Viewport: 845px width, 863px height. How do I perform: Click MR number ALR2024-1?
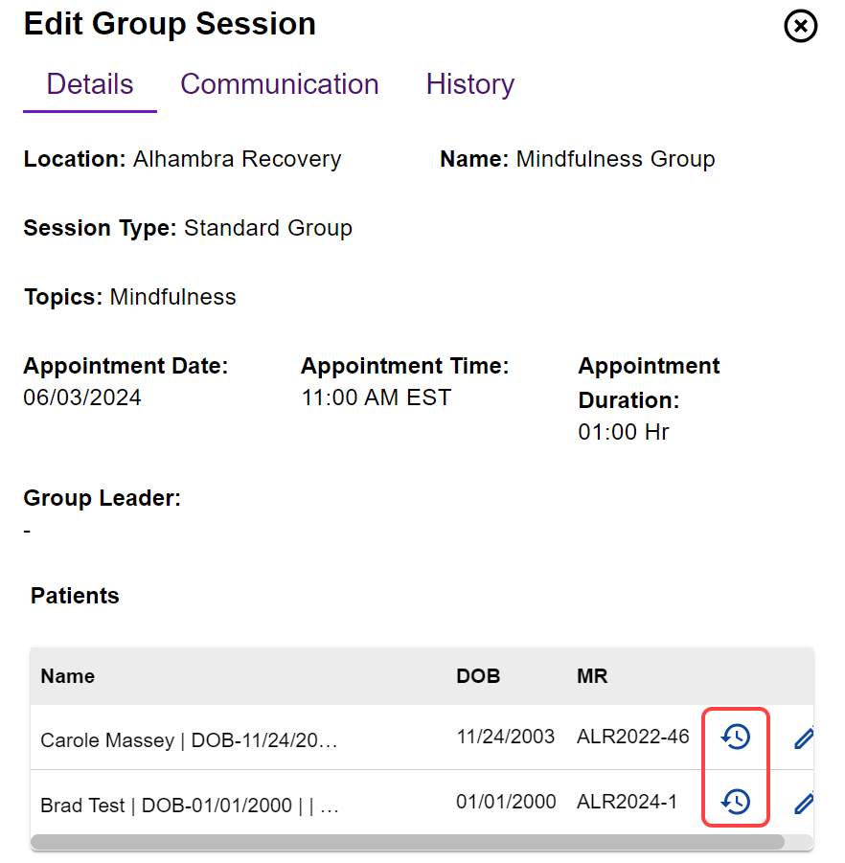(x=627, y=802)
